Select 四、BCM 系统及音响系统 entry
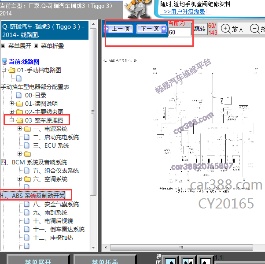This screenshot has height=264, width=265. (x=34, y=162)
